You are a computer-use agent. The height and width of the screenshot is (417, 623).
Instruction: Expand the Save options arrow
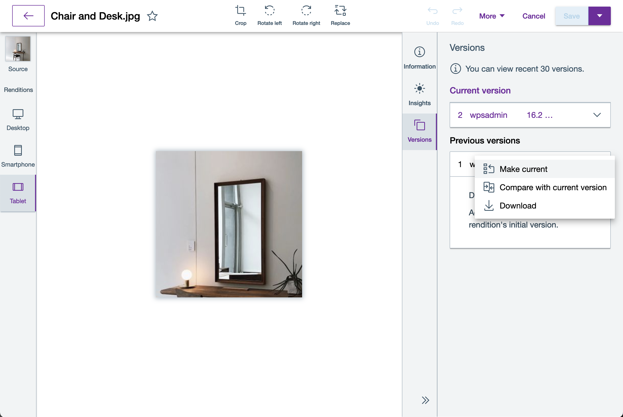(599, 16)
